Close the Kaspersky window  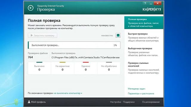coord(158,3)
